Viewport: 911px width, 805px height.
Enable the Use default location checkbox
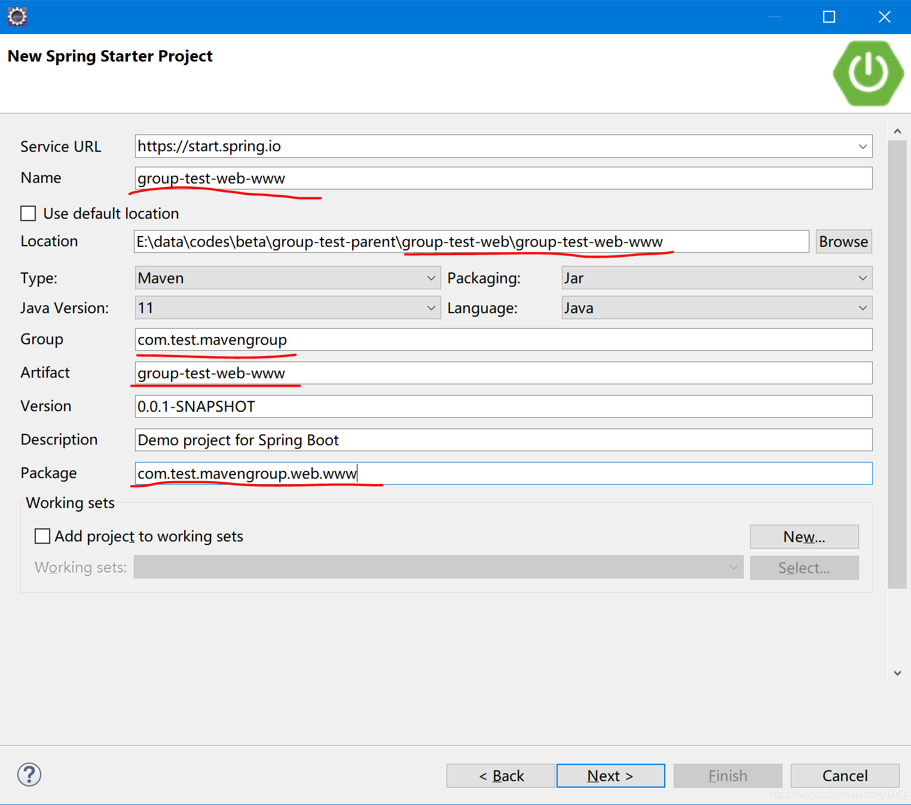(x=28, y=213)
